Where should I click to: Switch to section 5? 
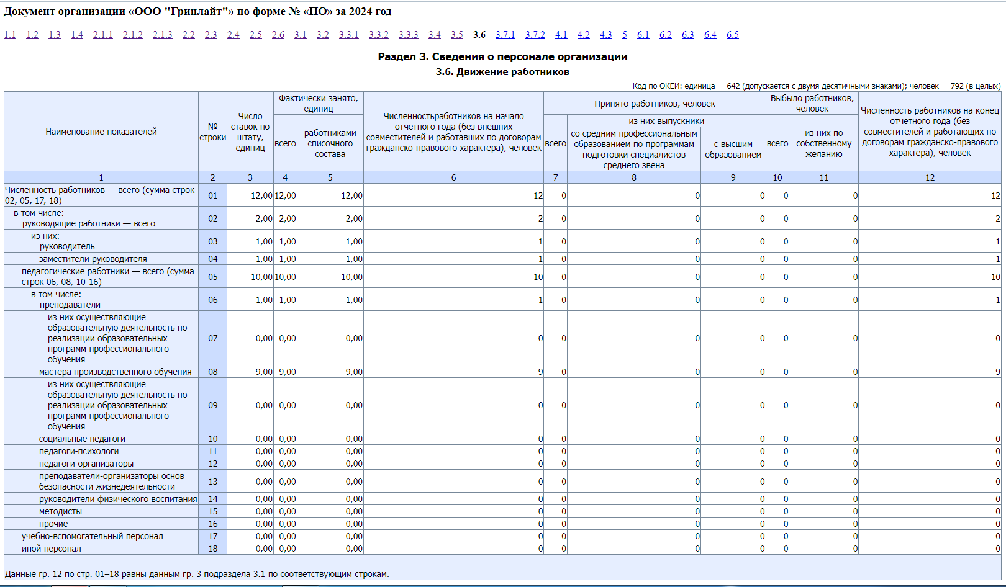pos(625,35)
